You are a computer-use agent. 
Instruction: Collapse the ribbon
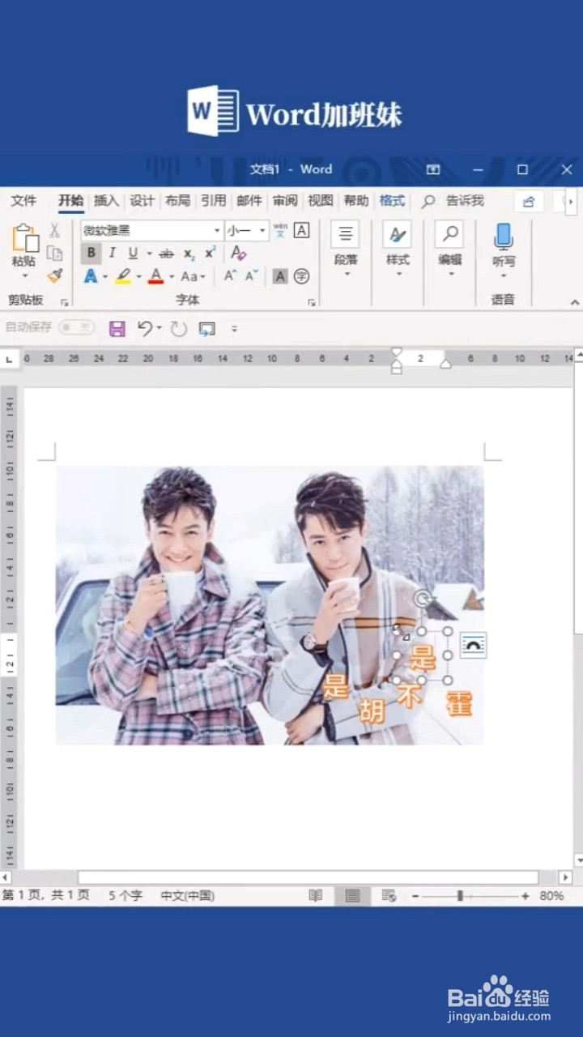[x=574, y=302]
